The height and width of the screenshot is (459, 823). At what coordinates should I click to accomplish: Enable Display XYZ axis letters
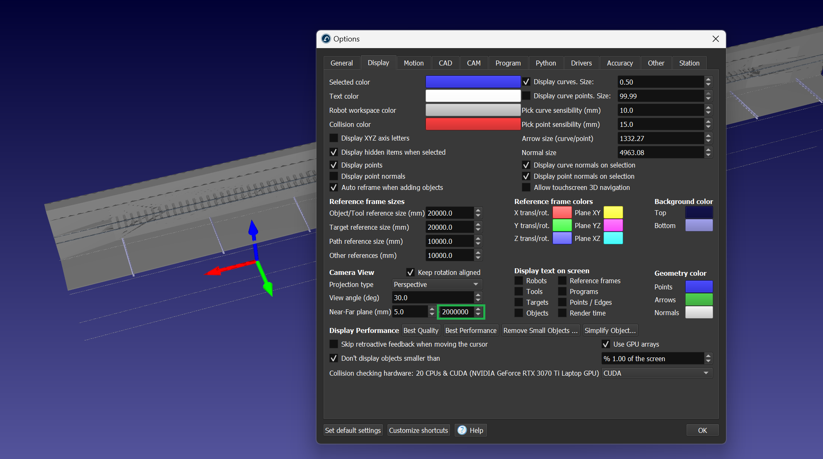pos(334,138)
